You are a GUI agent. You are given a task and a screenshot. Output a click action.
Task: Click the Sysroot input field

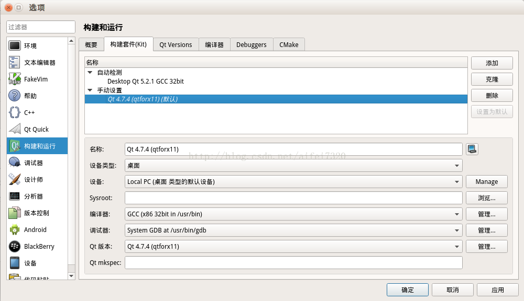[294, 198]
